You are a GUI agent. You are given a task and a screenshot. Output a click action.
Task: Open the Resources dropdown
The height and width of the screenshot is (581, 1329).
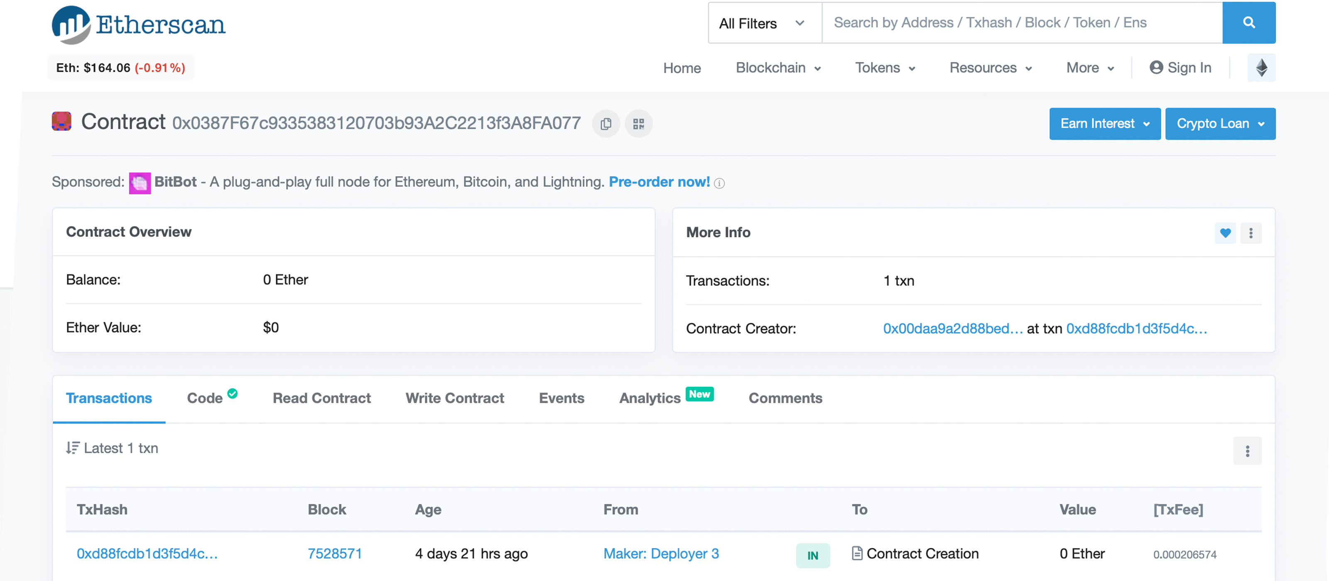coord(990,68)
